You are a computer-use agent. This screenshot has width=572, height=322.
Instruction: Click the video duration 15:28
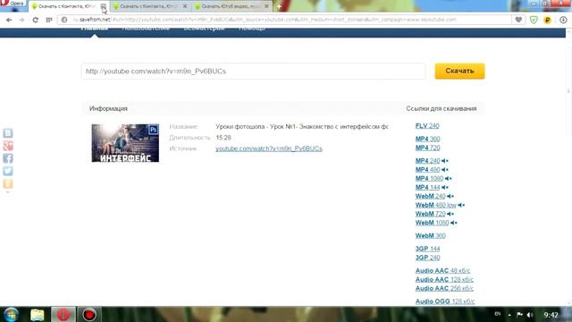[223, 138]
